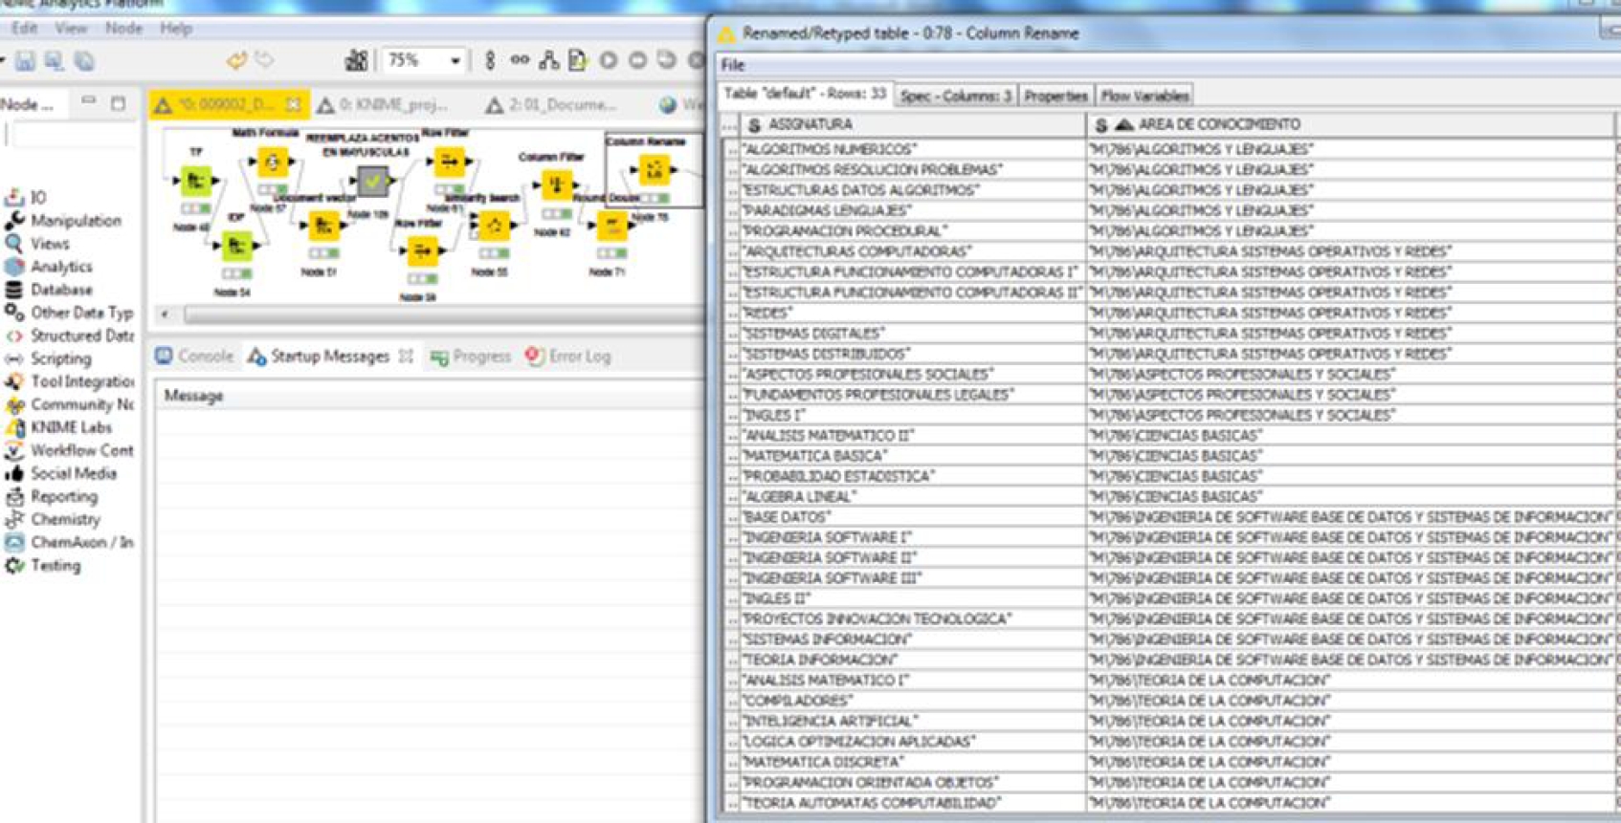1621x823 pixels.
Task: Click the Column Filter node
Action: (x=555, y=183)
